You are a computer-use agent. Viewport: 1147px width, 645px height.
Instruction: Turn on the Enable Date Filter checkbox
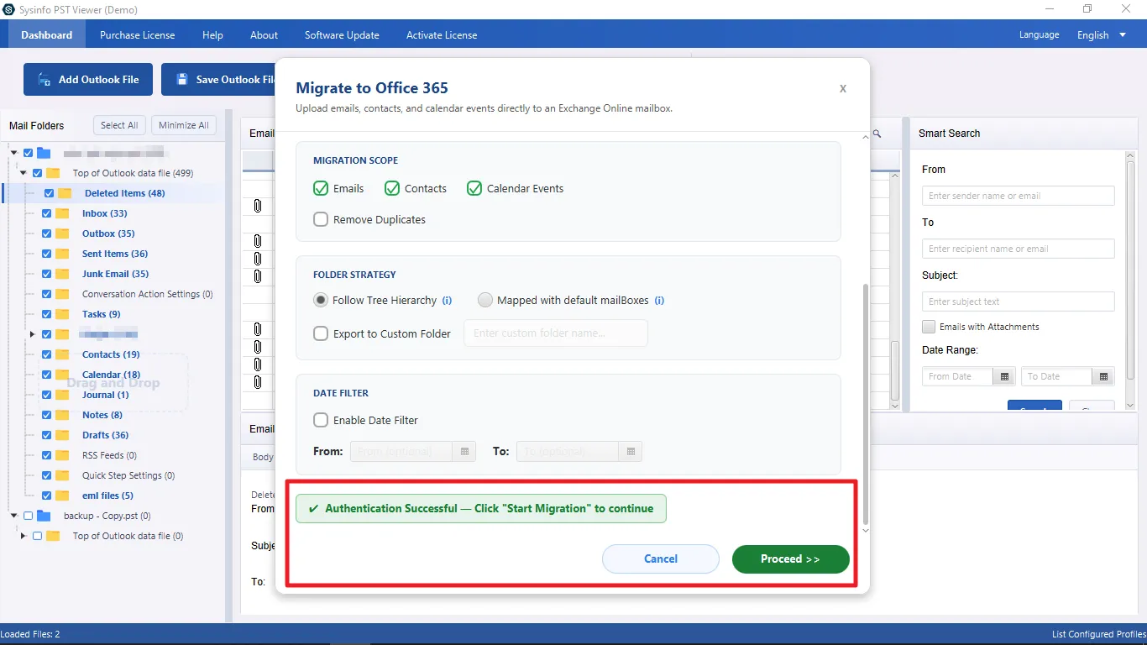pyautogui.click(x=321, y=420)
